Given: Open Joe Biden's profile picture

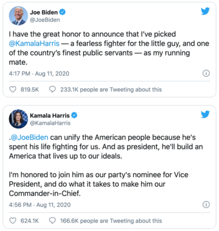Looking at the screenshot, I should tap(18, 16).
